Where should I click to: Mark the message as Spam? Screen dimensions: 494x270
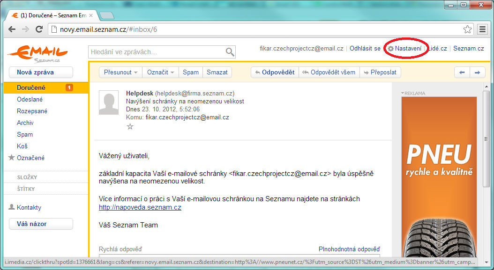click(x=191, y=73)
